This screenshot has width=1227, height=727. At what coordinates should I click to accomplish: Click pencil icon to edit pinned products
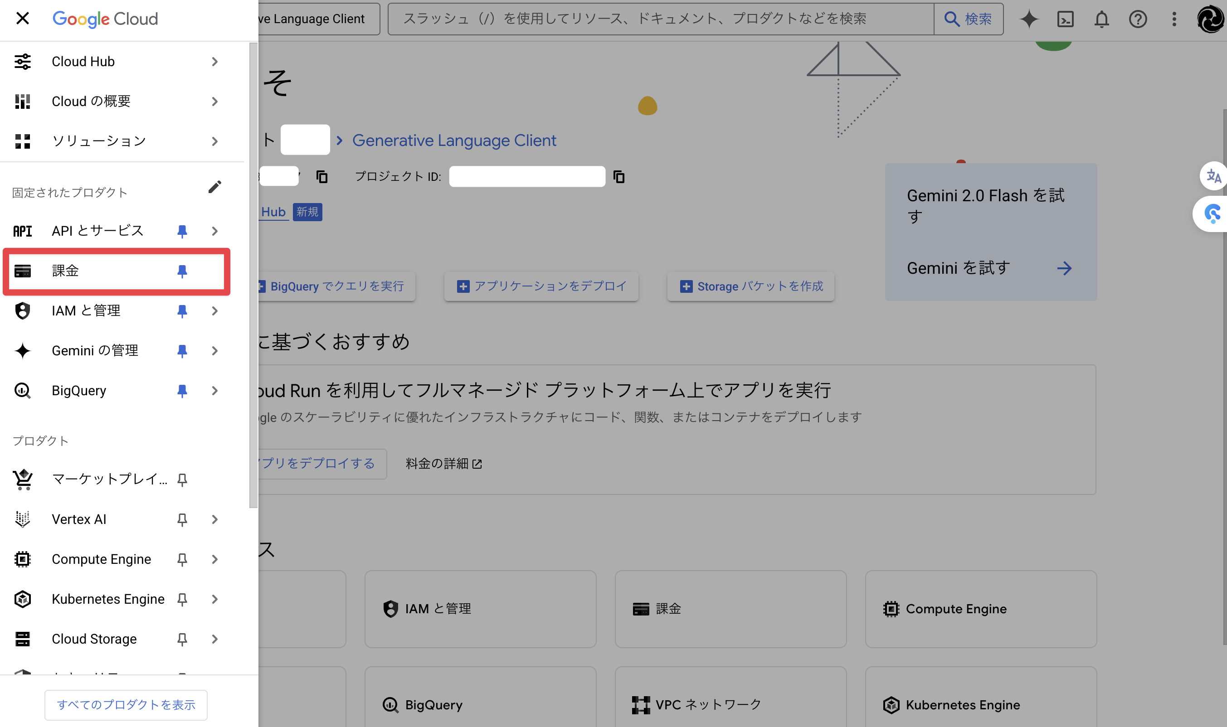pos(214,187)
